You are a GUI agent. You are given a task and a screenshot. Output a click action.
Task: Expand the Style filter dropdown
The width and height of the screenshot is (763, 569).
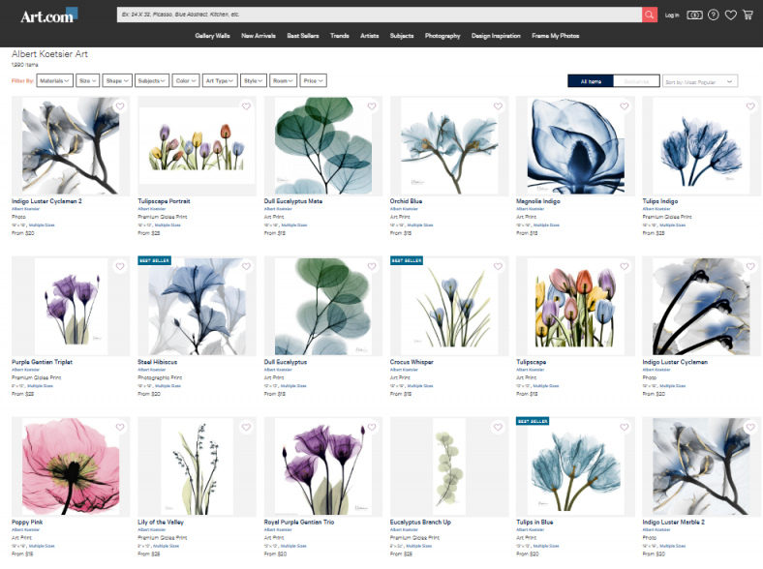point(254,80)
